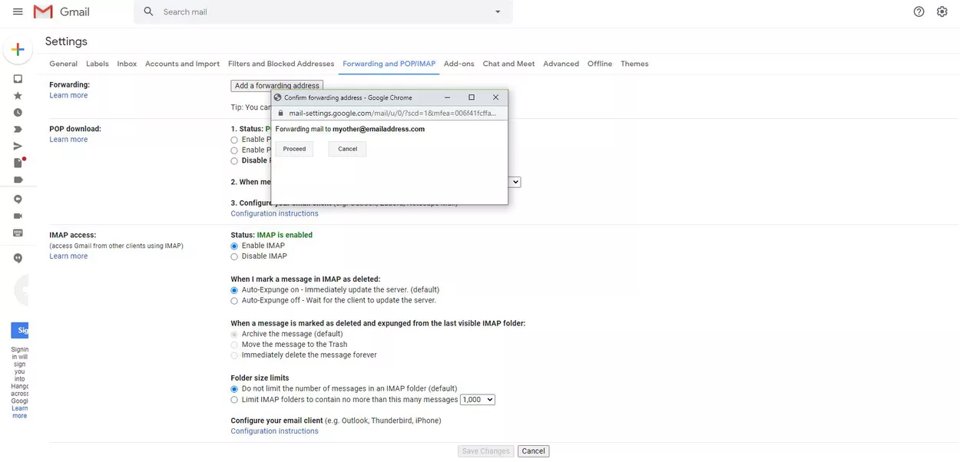Open the message limit 1,000 dropdown
This screenshot has width=960, height=462.
[x=478, y=400]
